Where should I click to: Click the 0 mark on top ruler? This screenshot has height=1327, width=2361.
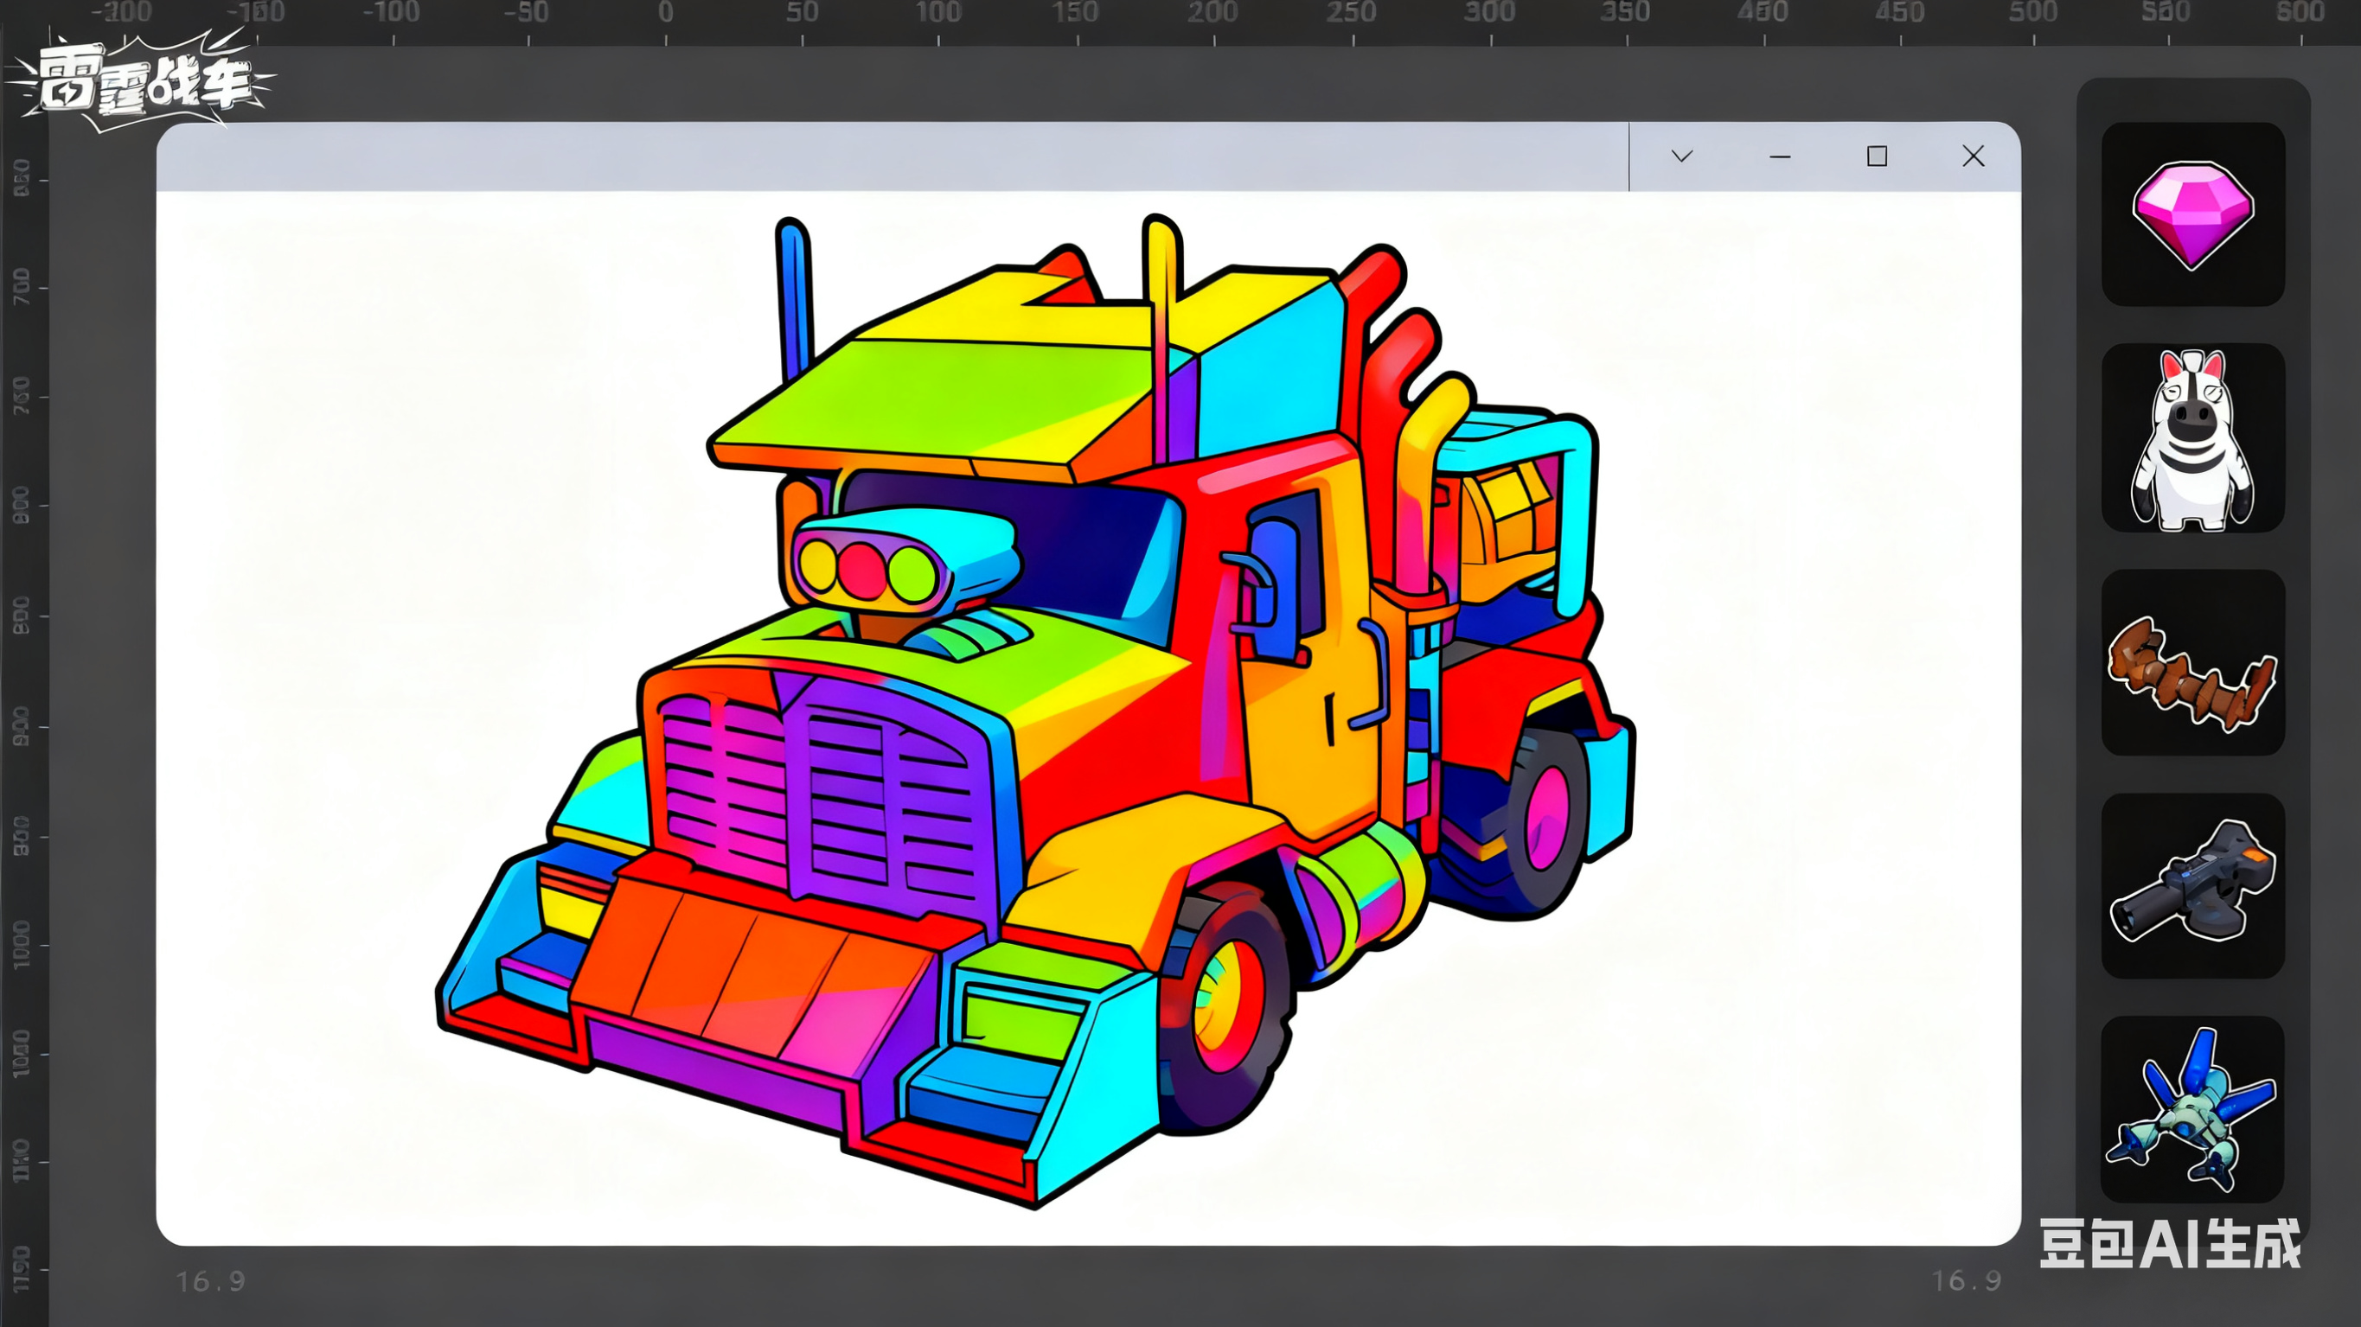(666, 13)
